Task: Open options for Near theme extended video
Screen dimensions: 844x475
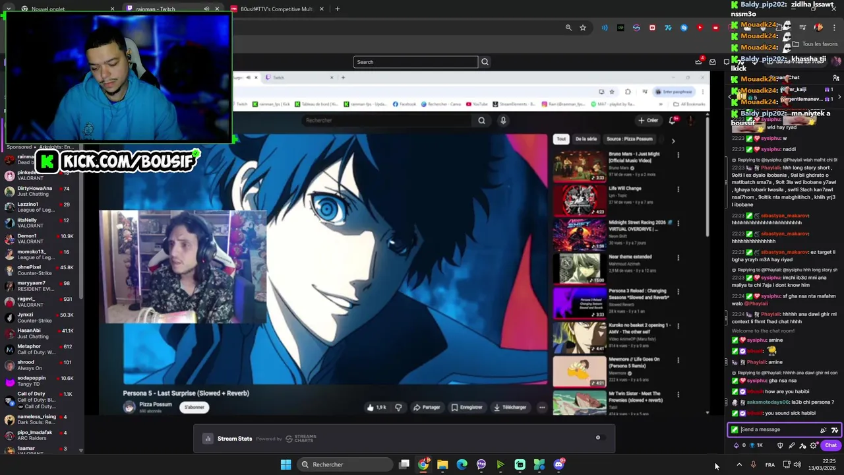Action: 678,258
